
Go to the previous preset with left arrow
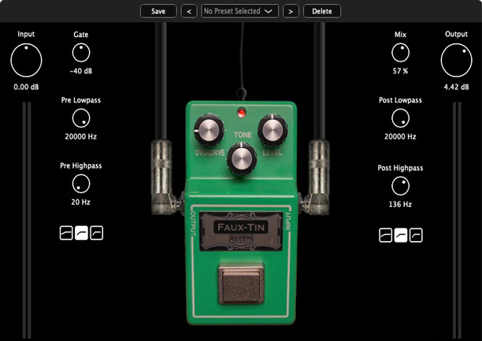tap(189, 11)
